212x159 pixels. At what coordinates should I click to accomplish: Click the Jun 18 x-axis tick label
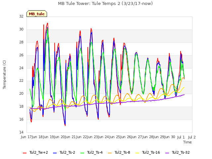pos(37,137)
